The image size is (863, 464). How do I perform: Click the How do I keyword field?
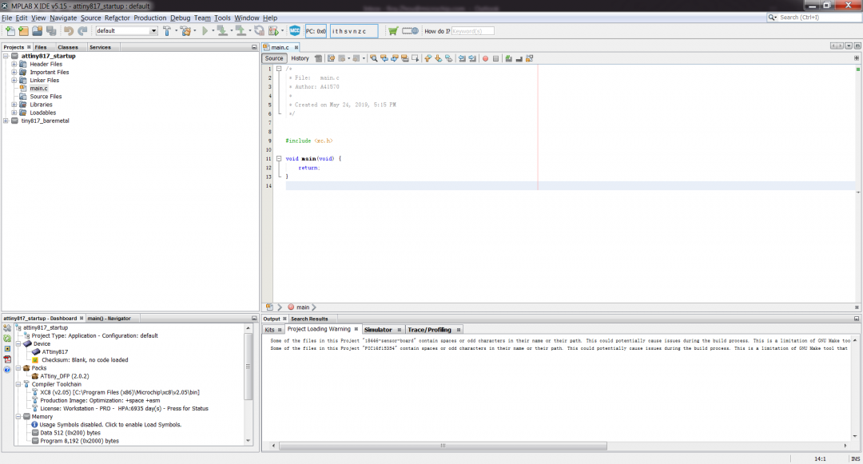[x=472, y=31]
